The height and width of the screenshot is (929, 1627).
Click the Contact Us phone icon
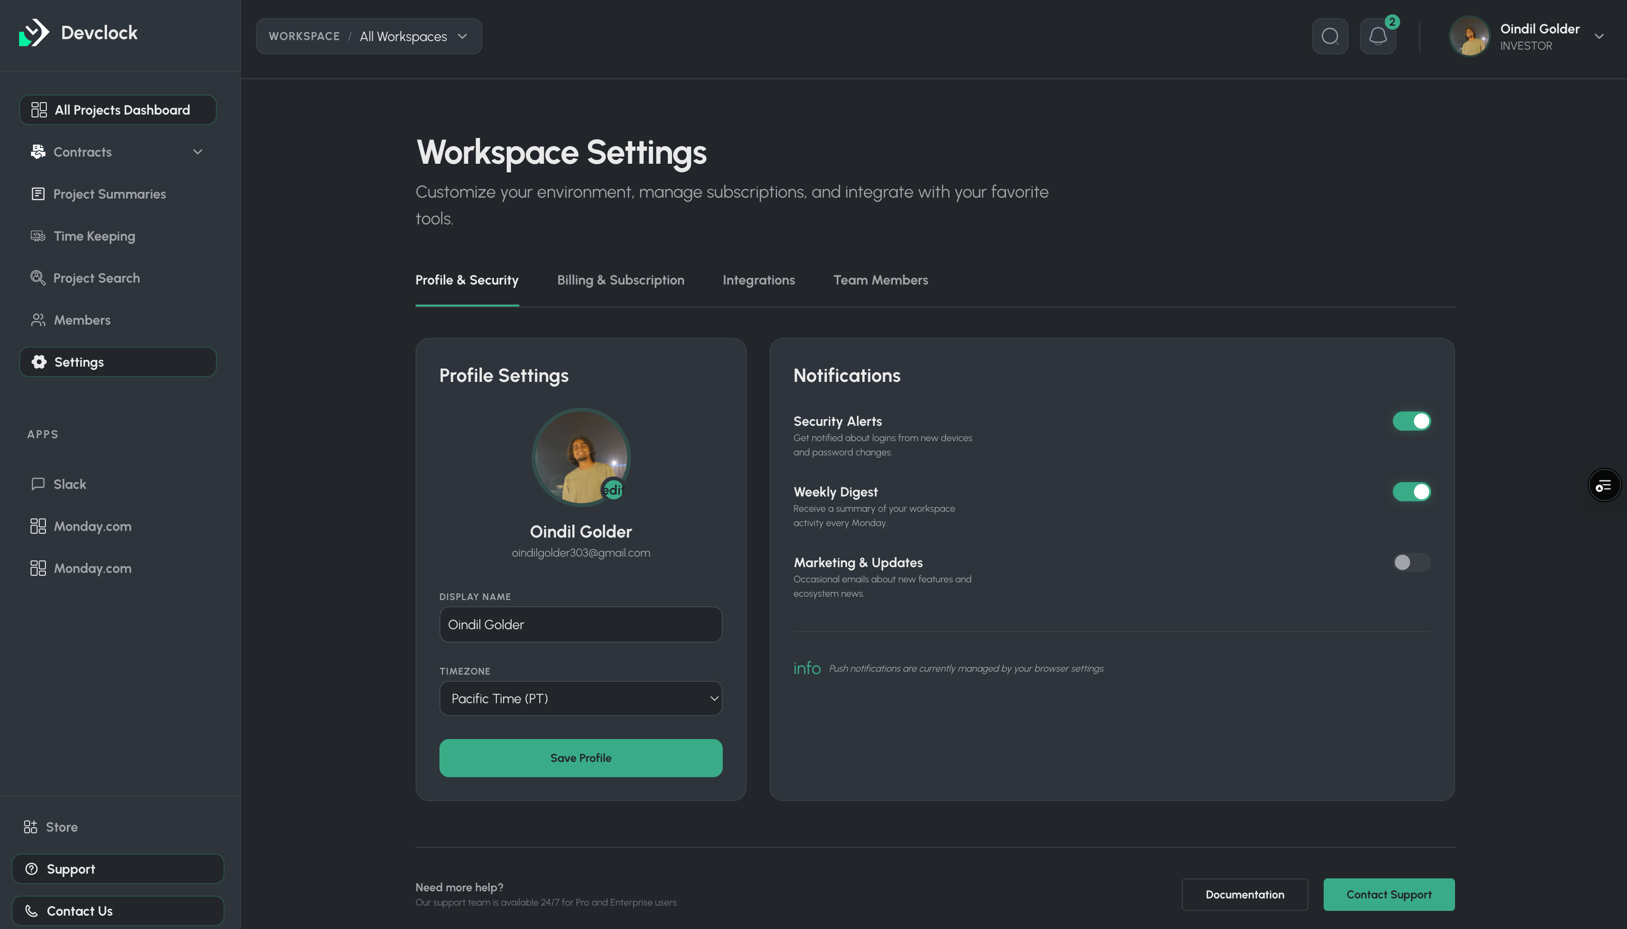(31, 911)
